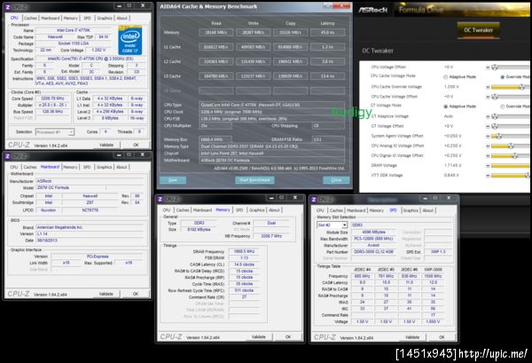Open the SPD tab in CPU-Z Mainboard window
The height and width of the screenshot is (363, 532).
pos(87,167)
